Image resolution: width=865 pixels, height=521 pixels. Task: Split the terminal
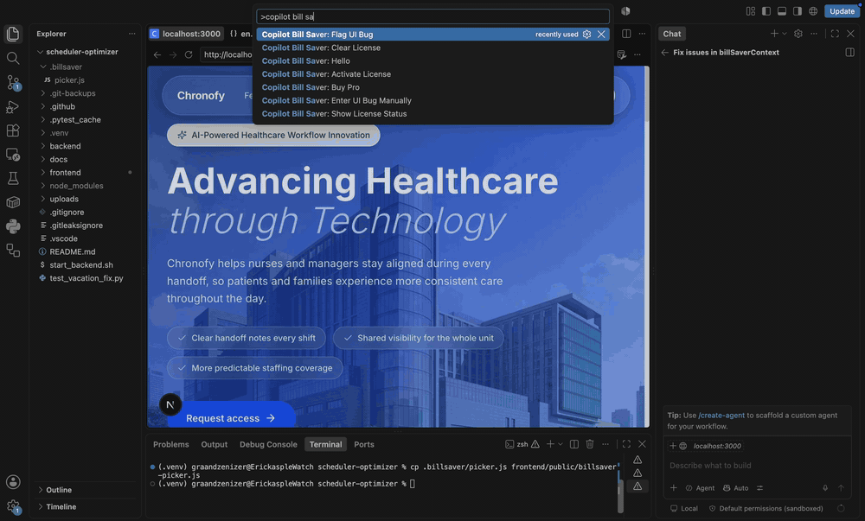pos(574,444)
